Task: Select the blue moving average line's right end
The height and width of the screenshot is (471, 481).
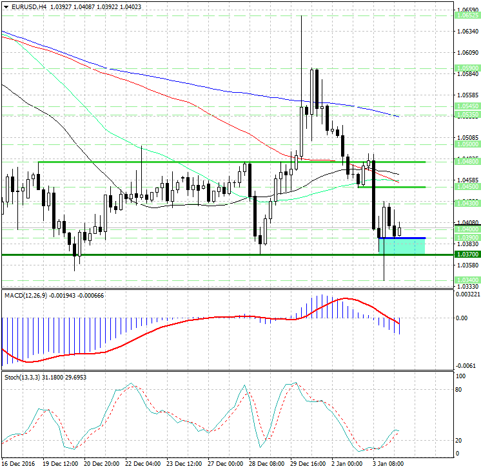Action: pyautogui.click(x=398, y=117)
